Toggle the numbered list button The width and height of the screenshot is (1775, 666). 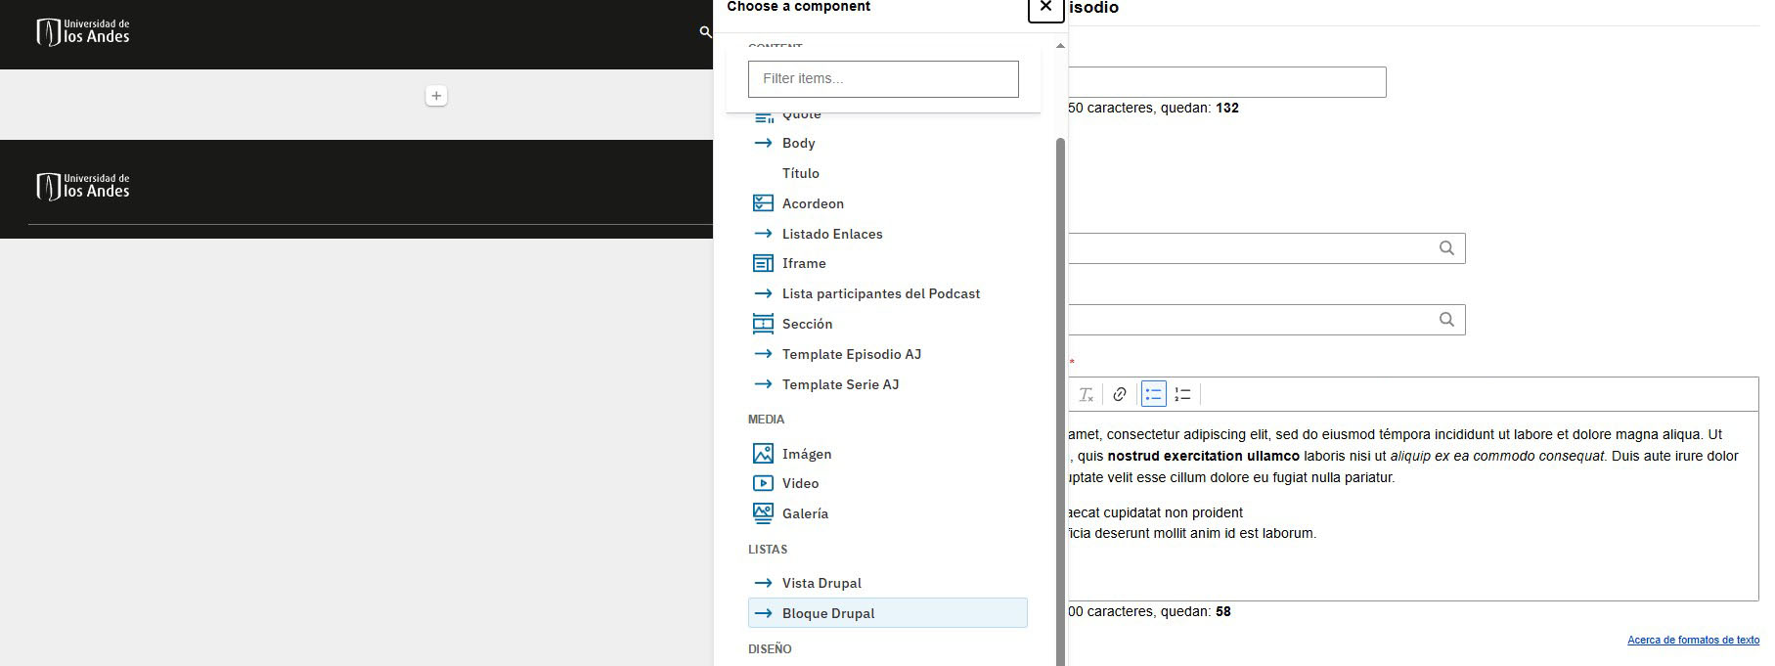tap(1183, 394)
